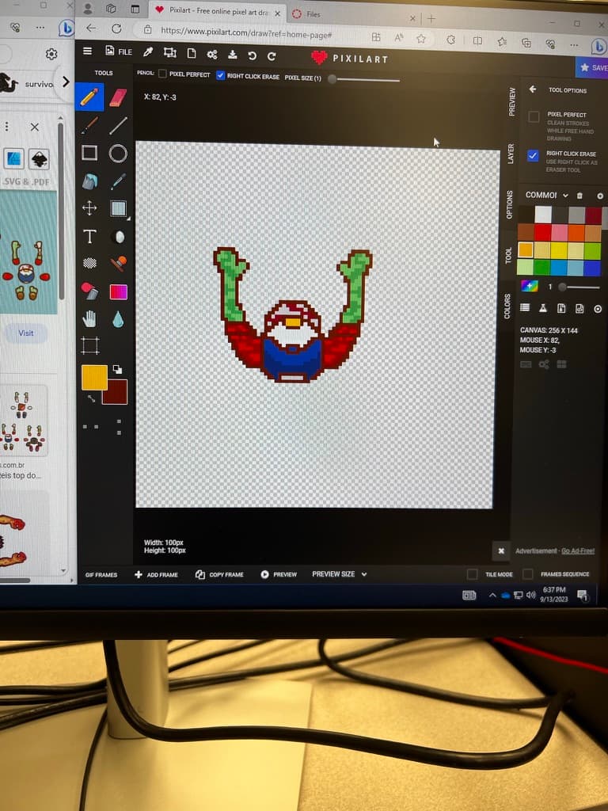Switch to the Layer side tab
The height and width of the screenshot is (811, 608).
coord(511,154)
